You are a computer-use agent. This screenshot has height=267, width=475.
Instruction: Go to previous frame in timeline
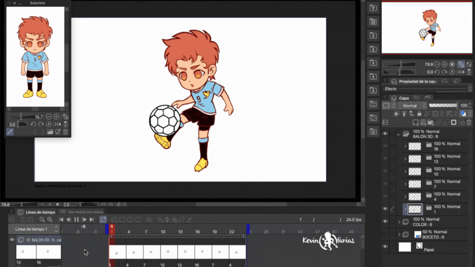(x=69, y=220)
